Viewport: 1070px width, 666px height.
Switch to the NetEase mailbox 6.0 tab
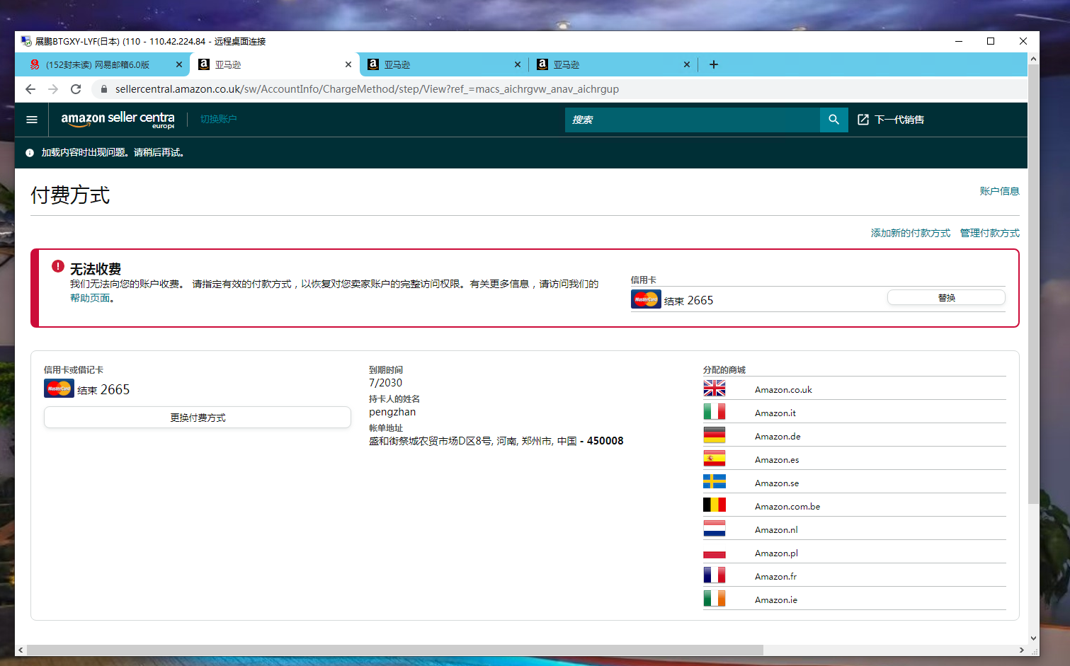tap(98, 64)
